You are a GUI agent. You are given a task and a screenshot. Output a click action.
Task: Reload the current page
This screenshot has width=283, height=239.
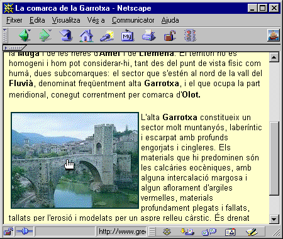pos(66,35)
